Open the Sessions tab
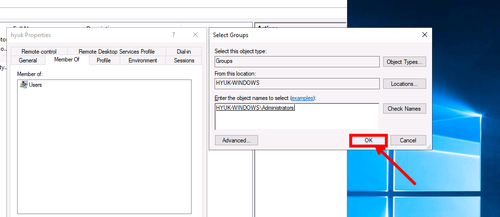Image resolution: width=500 pixels, height=217 pixels. point(184,60)
